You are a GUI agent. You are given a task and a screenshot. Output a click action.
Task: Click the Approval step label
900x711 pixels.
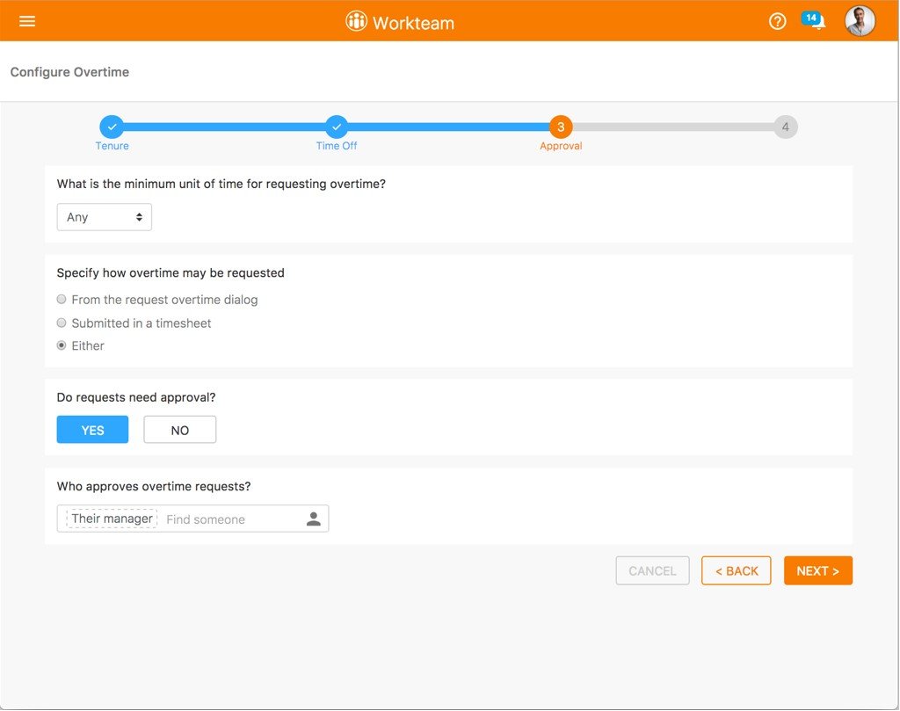pyautogui.click(x=561, y=146)
